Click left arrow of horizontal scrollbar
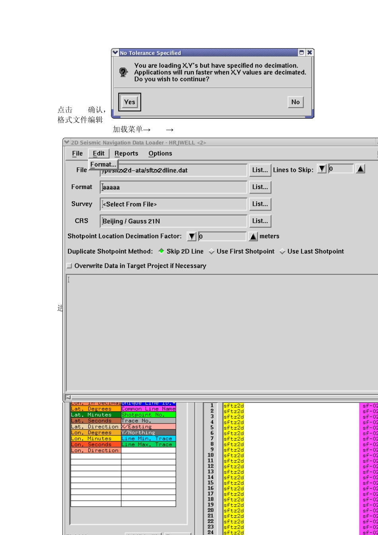 click(x=68, y=397)
